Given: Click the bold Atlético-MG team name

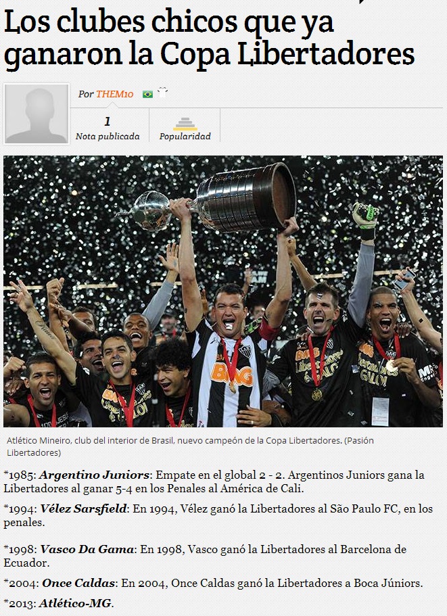Looking at the screenshot, I should [x=75, y=603].
